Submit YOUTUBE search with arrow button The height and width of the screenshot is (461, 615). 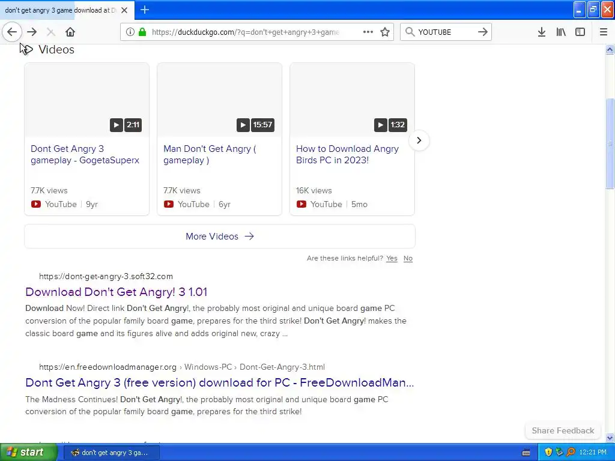pos(483,32)
